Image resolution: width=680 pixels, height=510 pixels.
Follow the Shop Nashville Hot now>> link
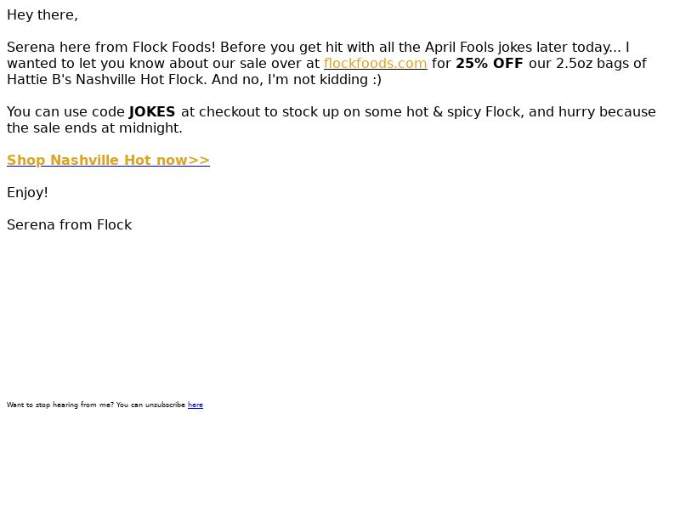pyautogui.click(x=109, y=160)
